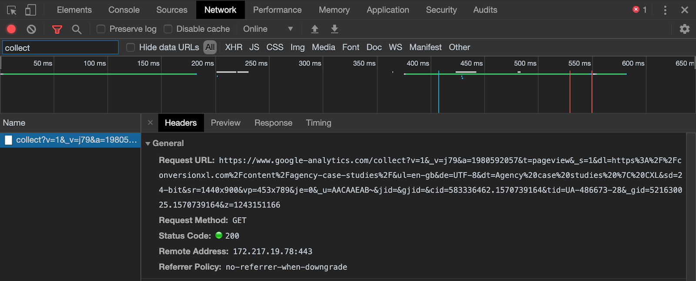Open the Performance tab

(277, 10)
